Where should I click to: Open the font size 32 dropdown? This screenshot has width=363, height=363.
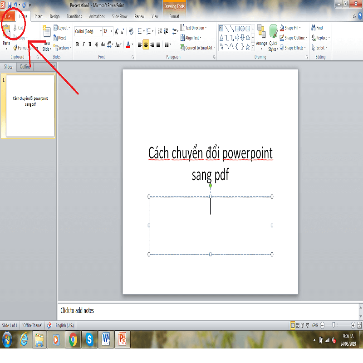pos(112,32)
